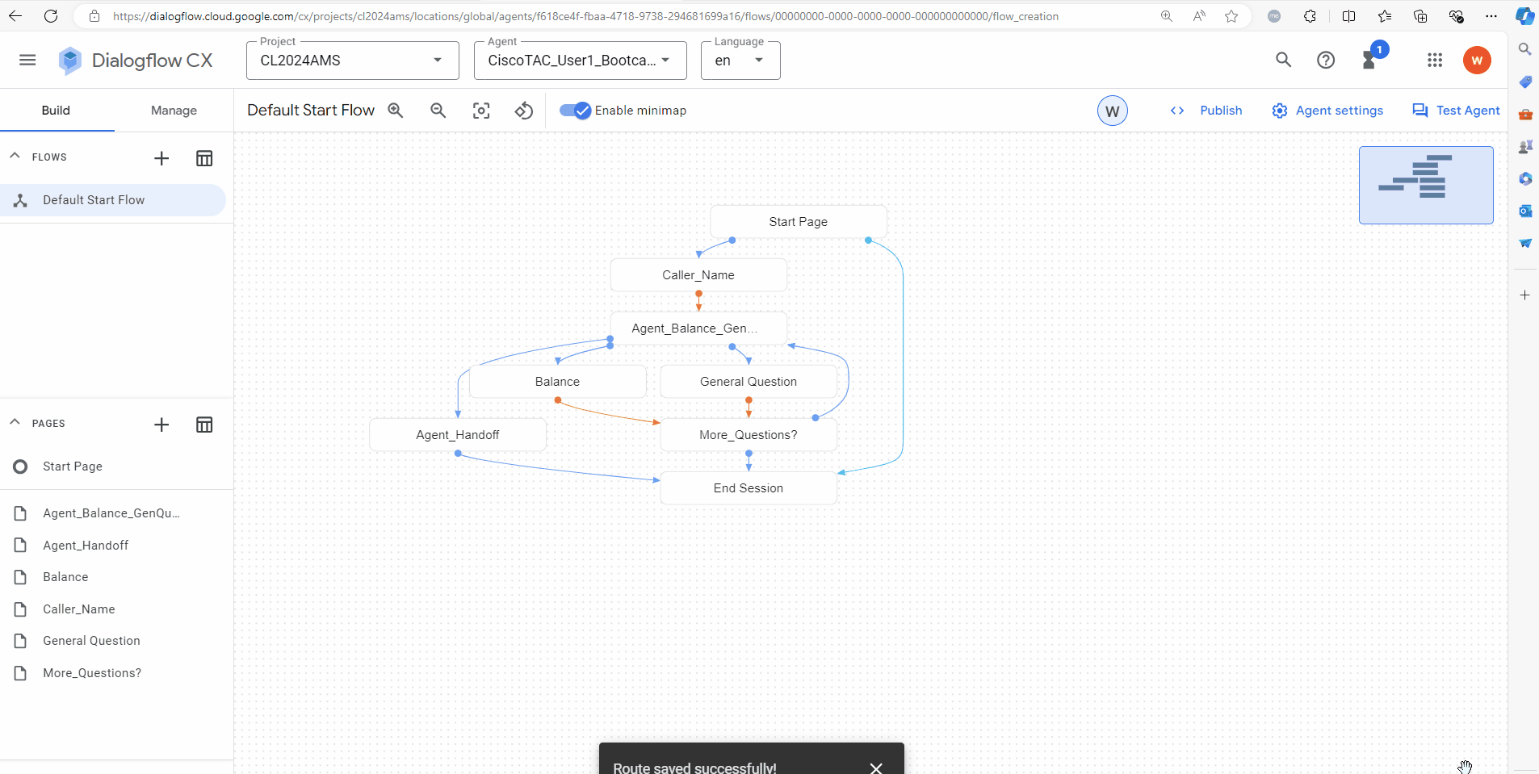This screenshot has height=774, width=1539.
Task: Open the Project dropdown CL2024AMS
Action: pos(352,61)
